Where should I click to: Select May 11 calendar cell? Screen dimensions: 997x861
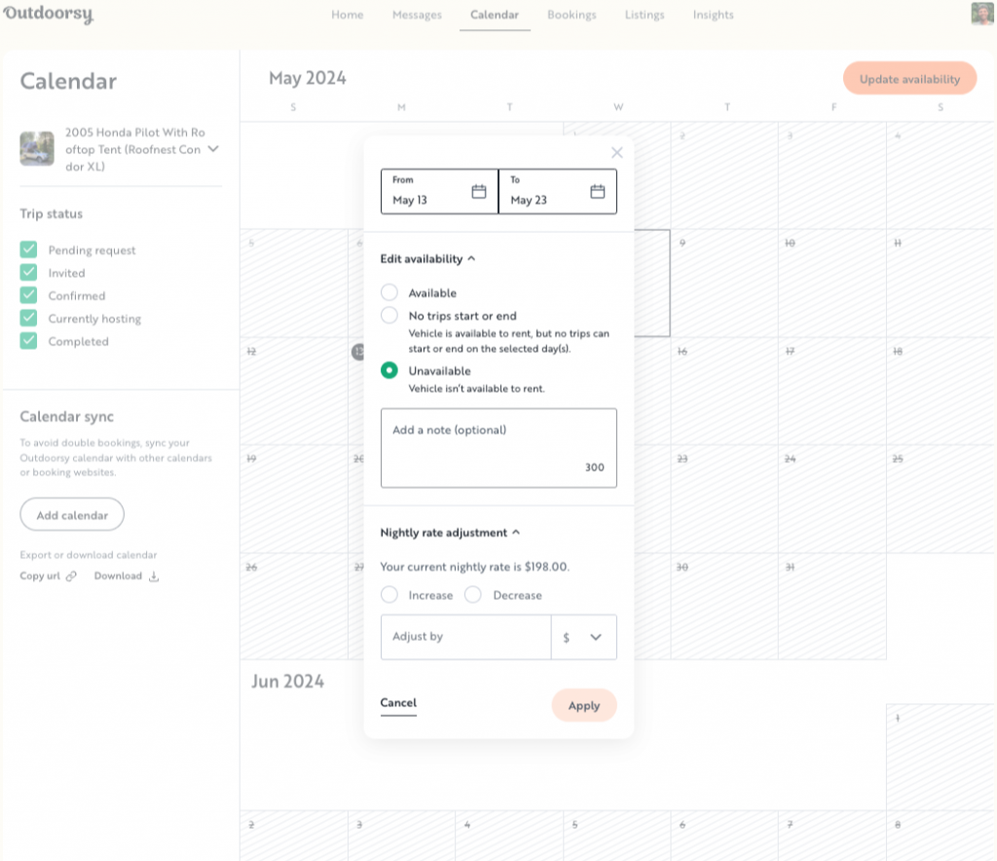(x=942, y=283)
